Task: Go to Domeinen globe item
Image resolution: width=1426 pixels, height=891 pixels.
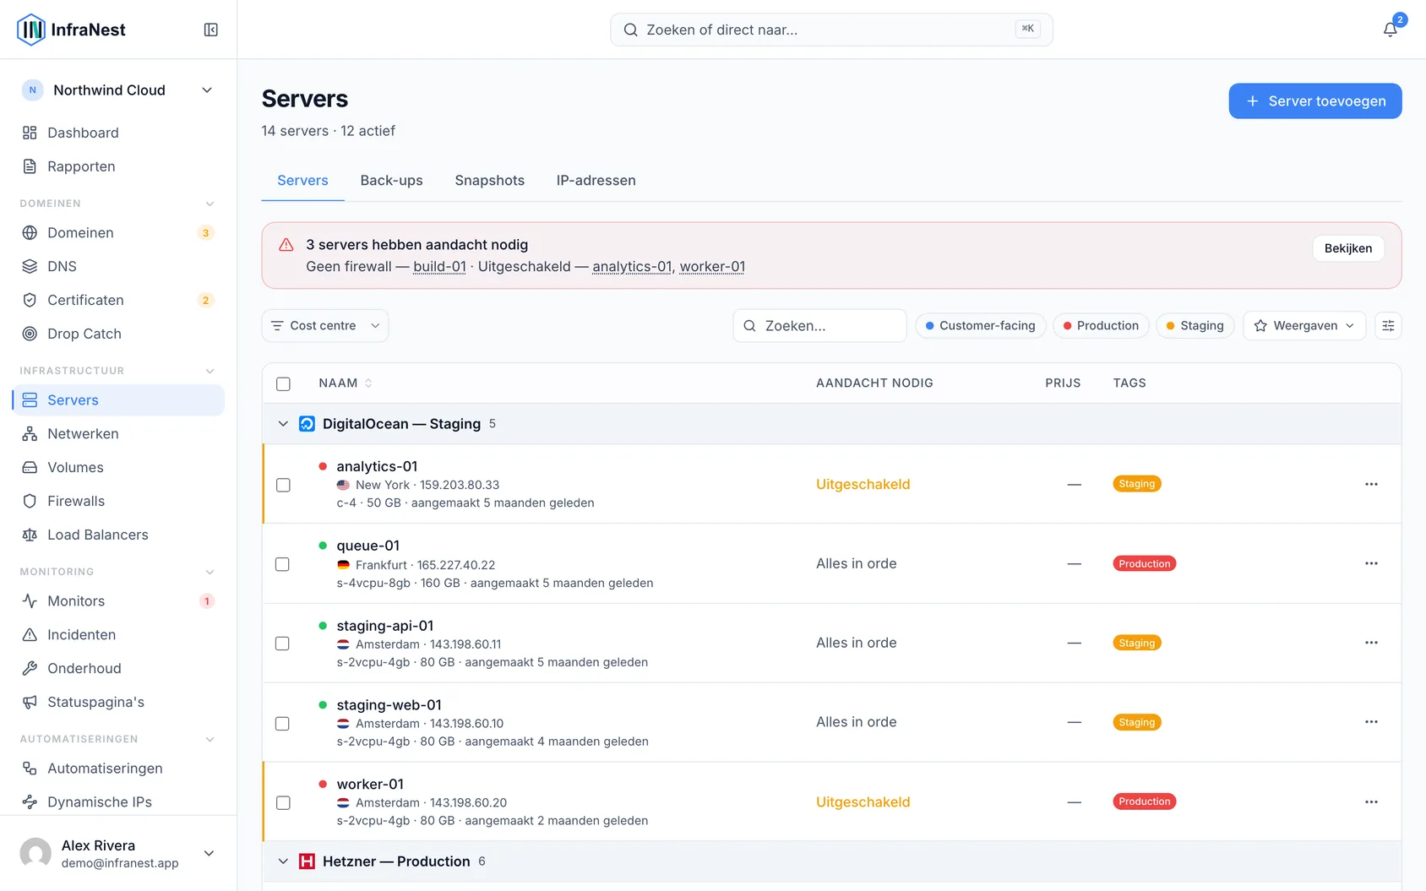Action: [118, 232]
